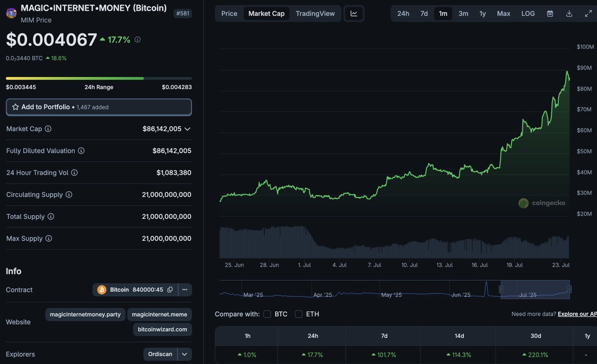Switch to the Price chart tab
This screenshot has width=597, height=364.
click(229, 14)
